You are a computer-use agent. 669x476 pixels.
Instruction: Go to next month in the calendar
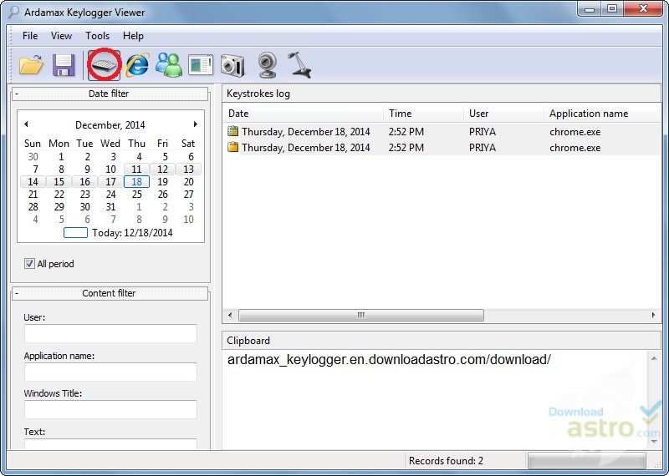tap(196, 124)
